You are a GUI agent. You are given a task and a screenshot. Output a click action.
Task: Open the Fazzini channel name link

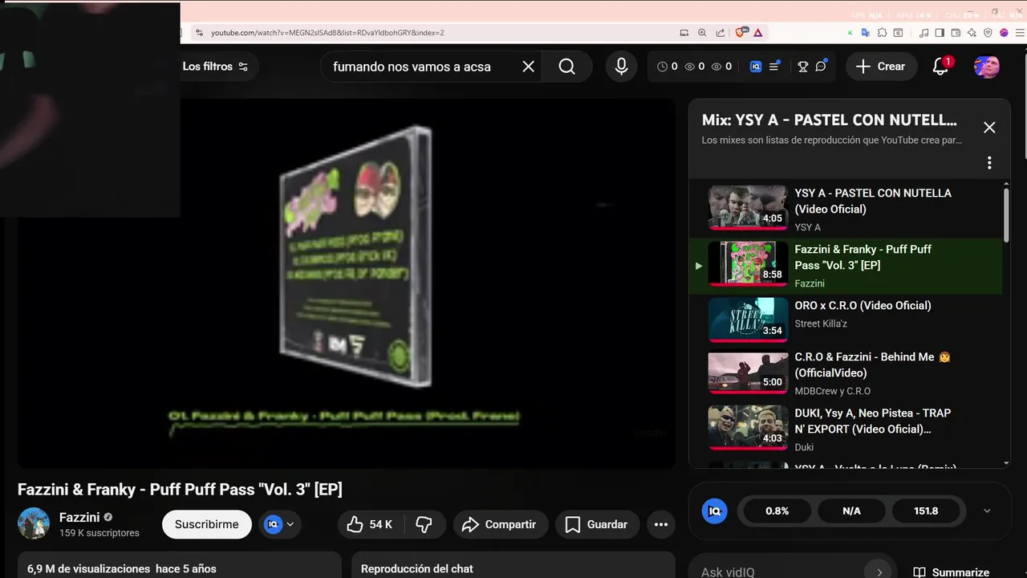coord(79,517)
